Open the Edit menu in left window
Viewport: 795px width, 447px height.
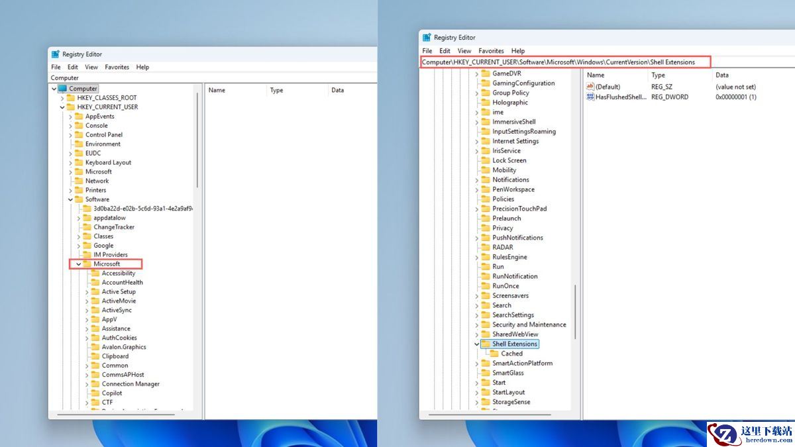click(x=73, y=67)
